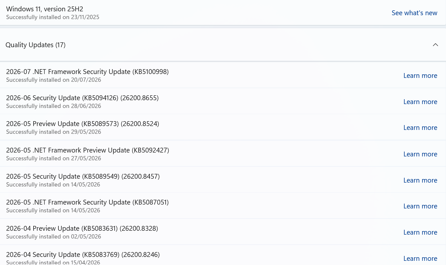Click 'Successfully installed on 20/07/2026' text
The height and width of the screenshot is (265, 446).
point(54,80)
